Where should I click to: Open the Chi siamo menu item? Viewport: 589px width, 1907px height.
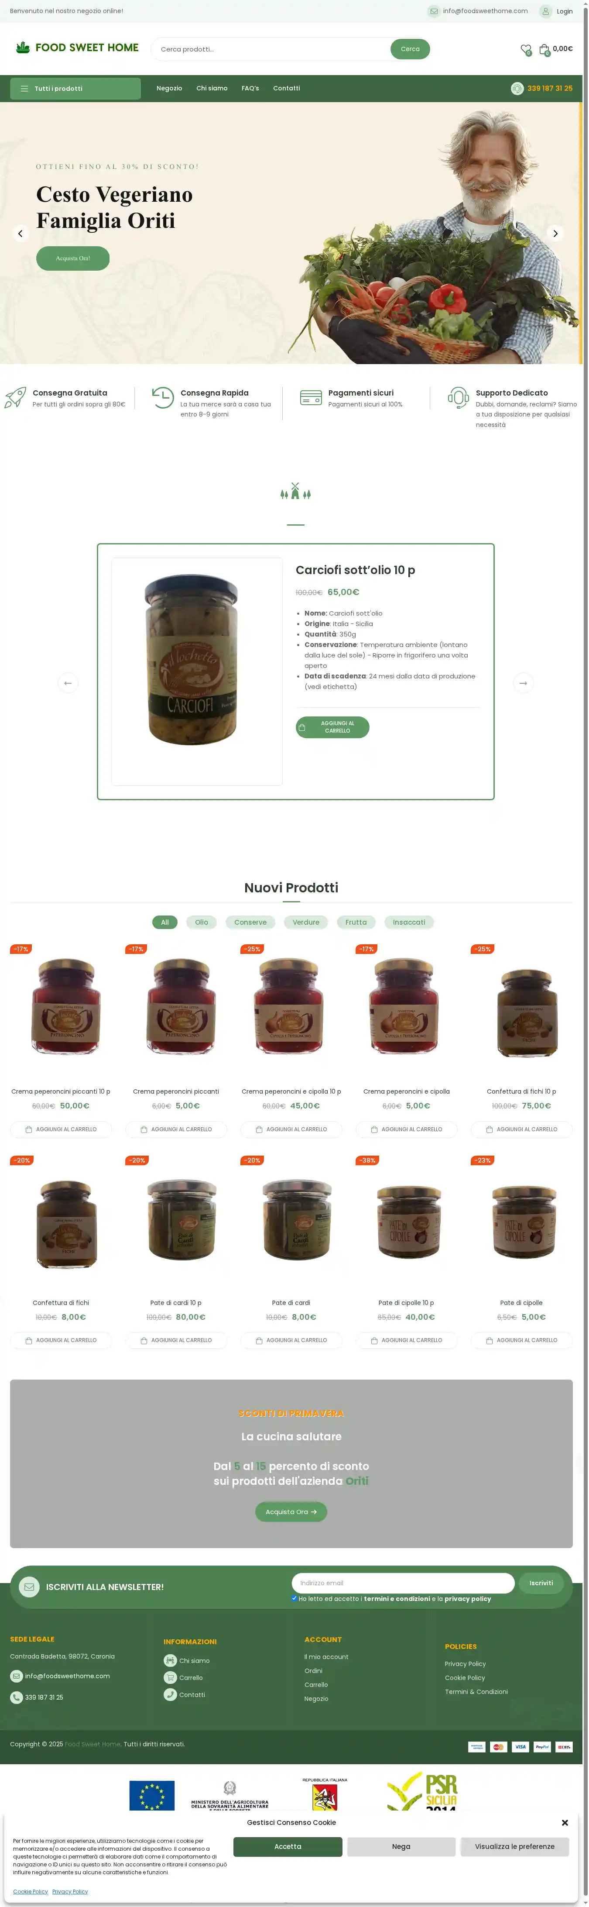[212, 88]
